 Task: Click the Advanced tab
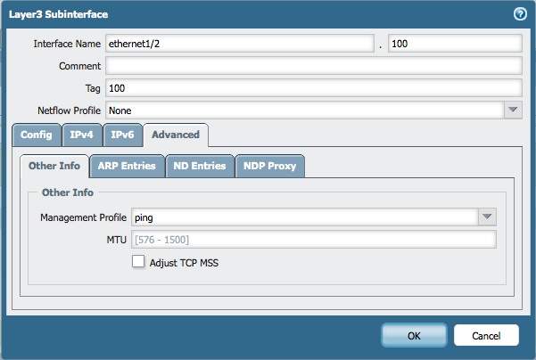176,135
